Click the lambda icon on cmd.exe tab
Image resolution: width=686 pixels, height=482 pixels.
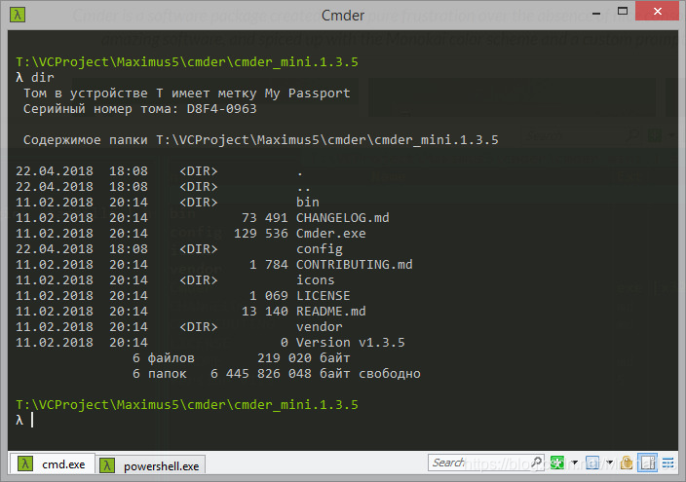25,463
